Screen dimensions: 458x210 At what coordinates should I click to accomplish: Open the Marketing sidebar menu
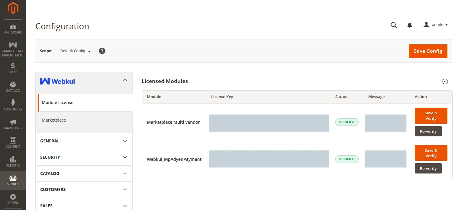pyautogui.click(x=13, y=124)
